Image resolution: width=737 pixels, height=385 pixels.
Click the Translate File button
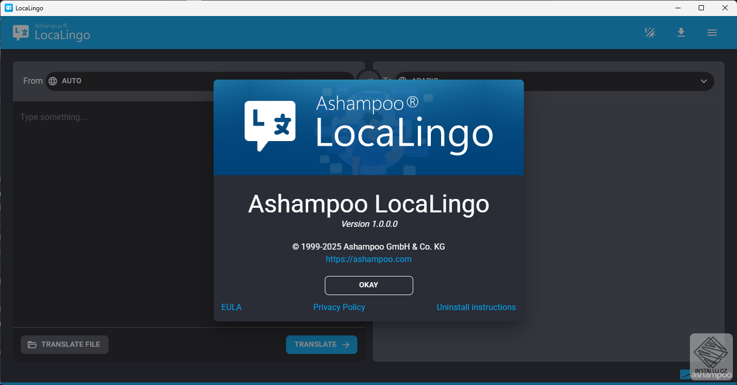pyautogui.click(x=64, y=344)
